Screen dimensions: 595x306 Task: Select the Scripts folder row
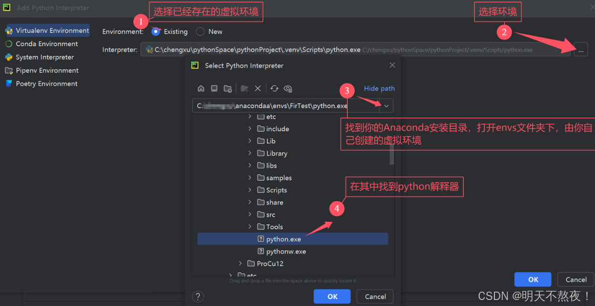(292, 190)
